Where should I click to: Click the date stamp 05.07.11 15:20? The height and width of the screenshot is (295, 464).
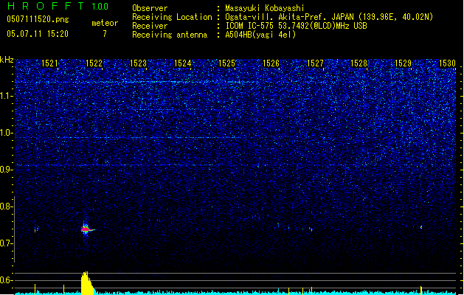(38, 34)
